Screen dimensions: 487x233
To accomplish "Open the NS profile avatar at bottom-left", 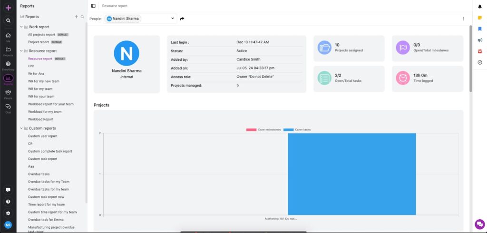I will point(8,225).
